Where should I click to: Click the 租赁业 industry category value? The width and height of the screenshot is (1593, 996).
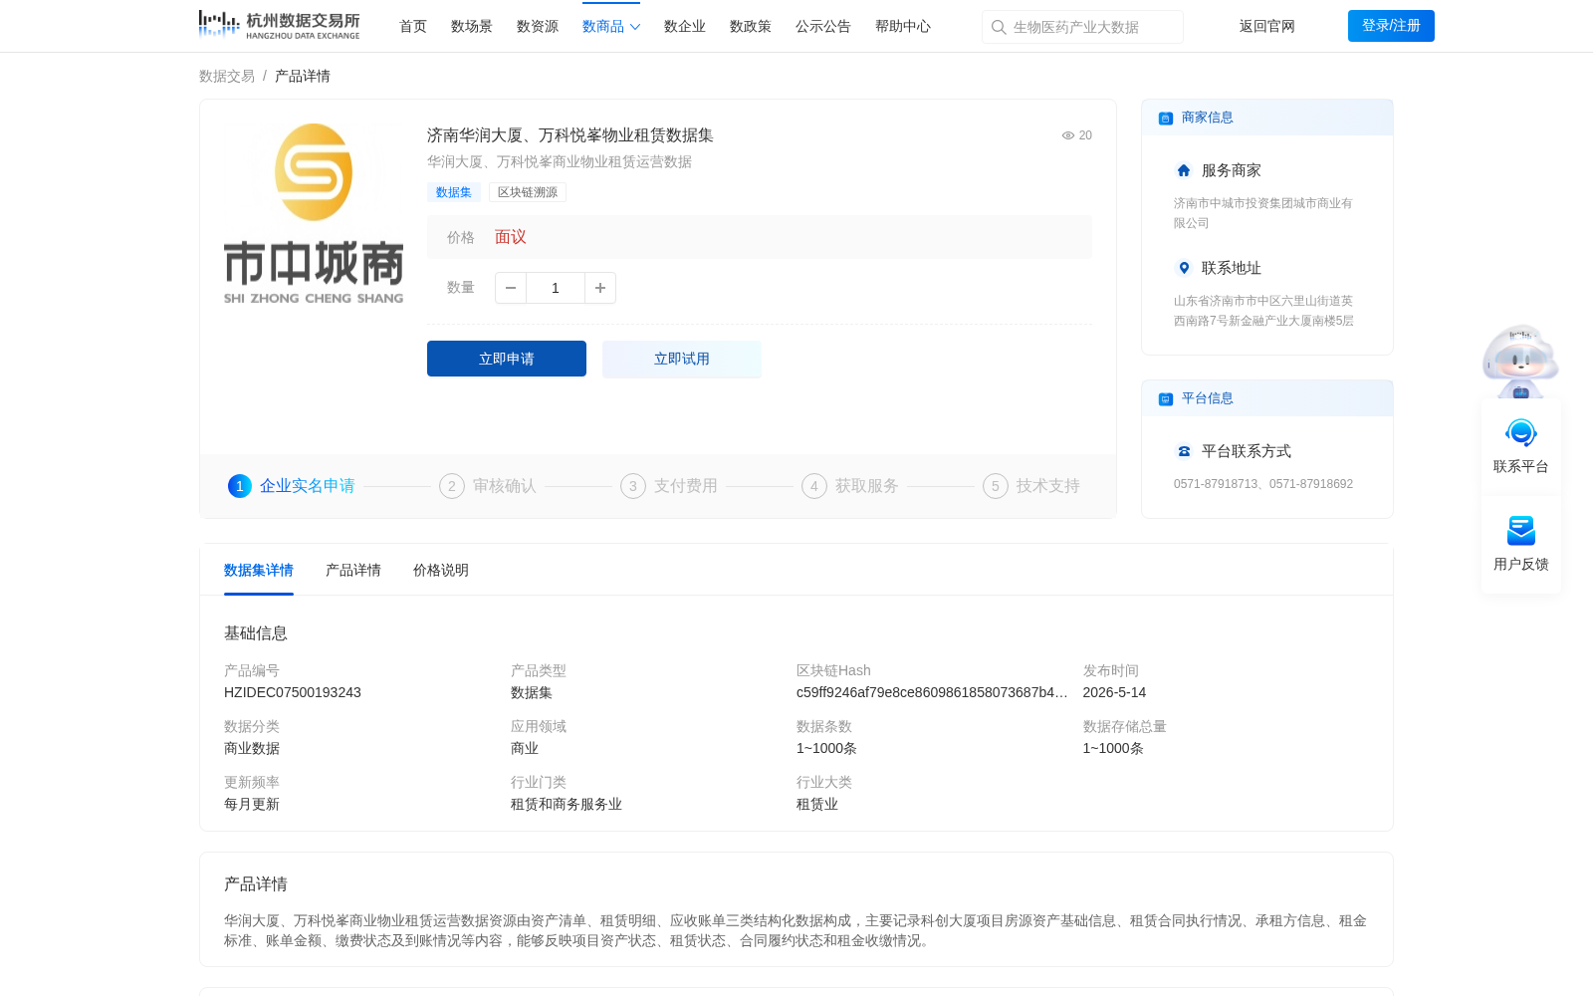(817, 805)
